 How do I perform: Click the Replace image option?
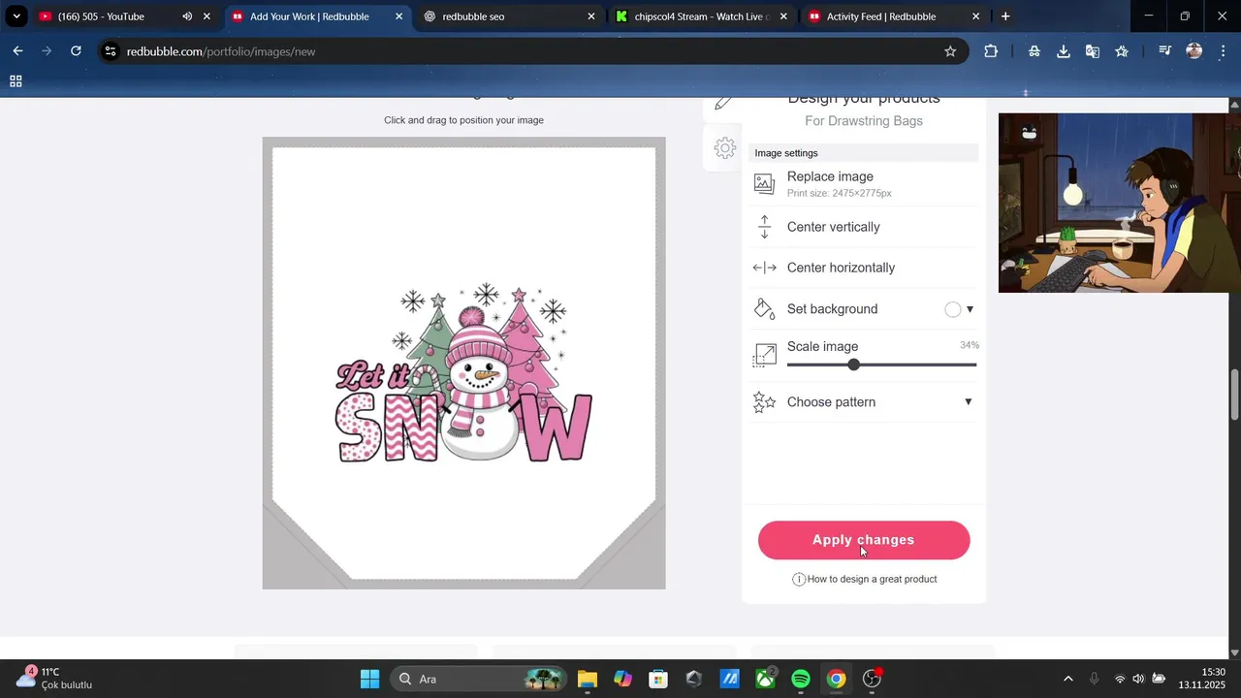pyautogui.click(x=864, y=184)
